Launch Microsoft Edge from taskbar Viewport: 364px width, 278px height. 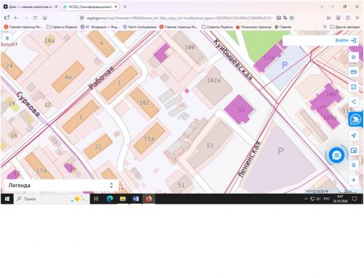(110, 199)
